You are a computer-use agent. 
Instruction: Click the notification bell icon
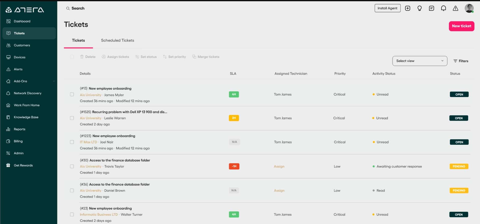pyautogui.click(x=443, y=8)
